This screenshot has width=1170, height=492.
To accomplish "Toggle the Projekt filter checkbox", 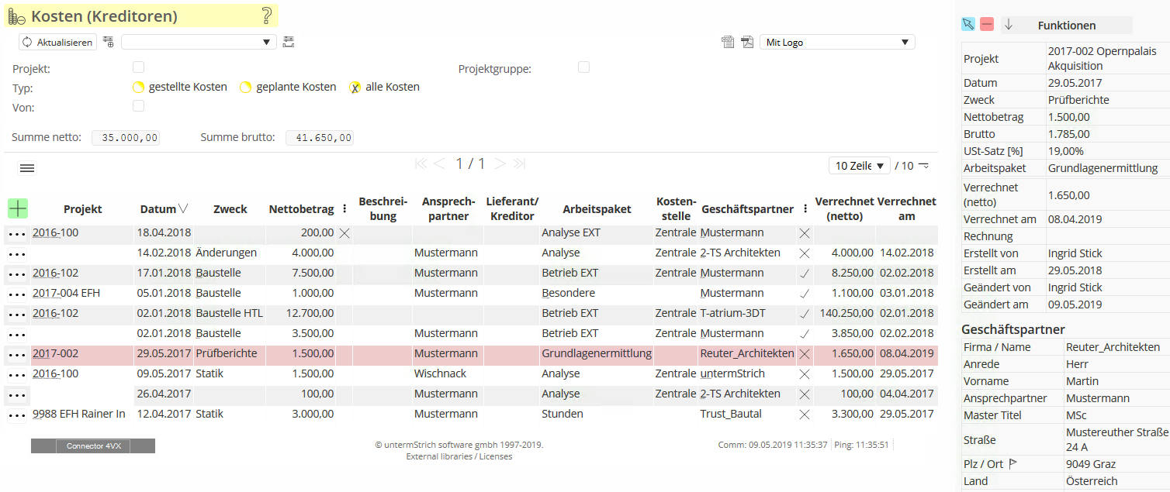I will pos(139,67).
